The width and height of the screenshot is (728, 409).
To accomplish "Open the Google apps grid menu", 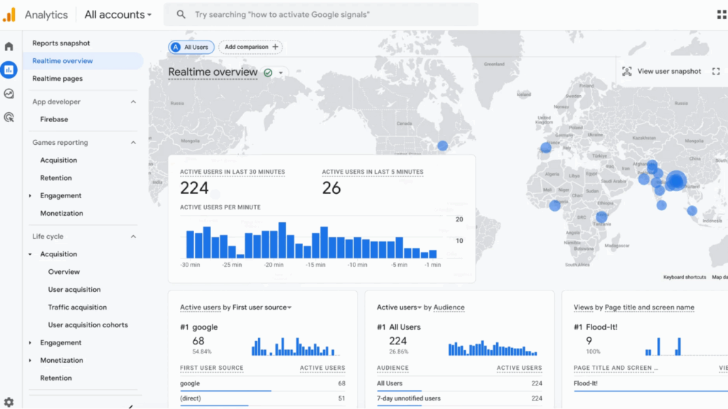I will click(720, 14).
